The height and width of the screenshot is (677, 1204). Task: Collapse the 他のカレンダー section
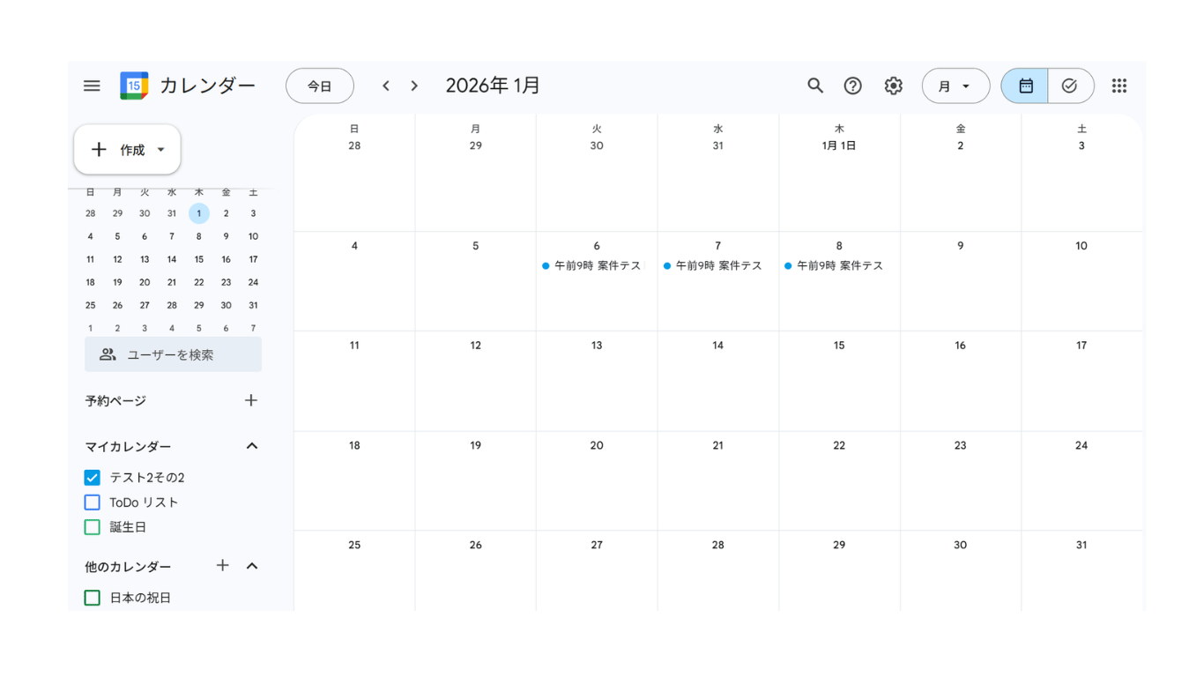click(x=252, y=566)
